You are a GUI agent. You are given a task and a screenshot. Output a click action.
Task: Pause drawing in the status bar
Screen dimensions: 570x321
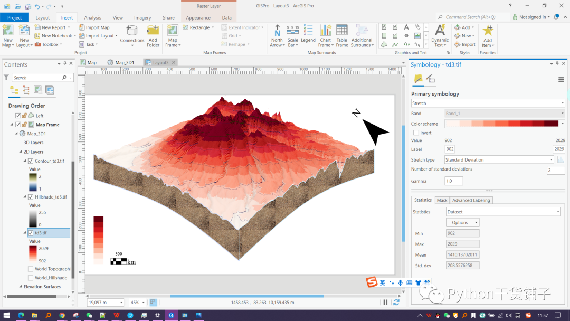tap(385, 302)
